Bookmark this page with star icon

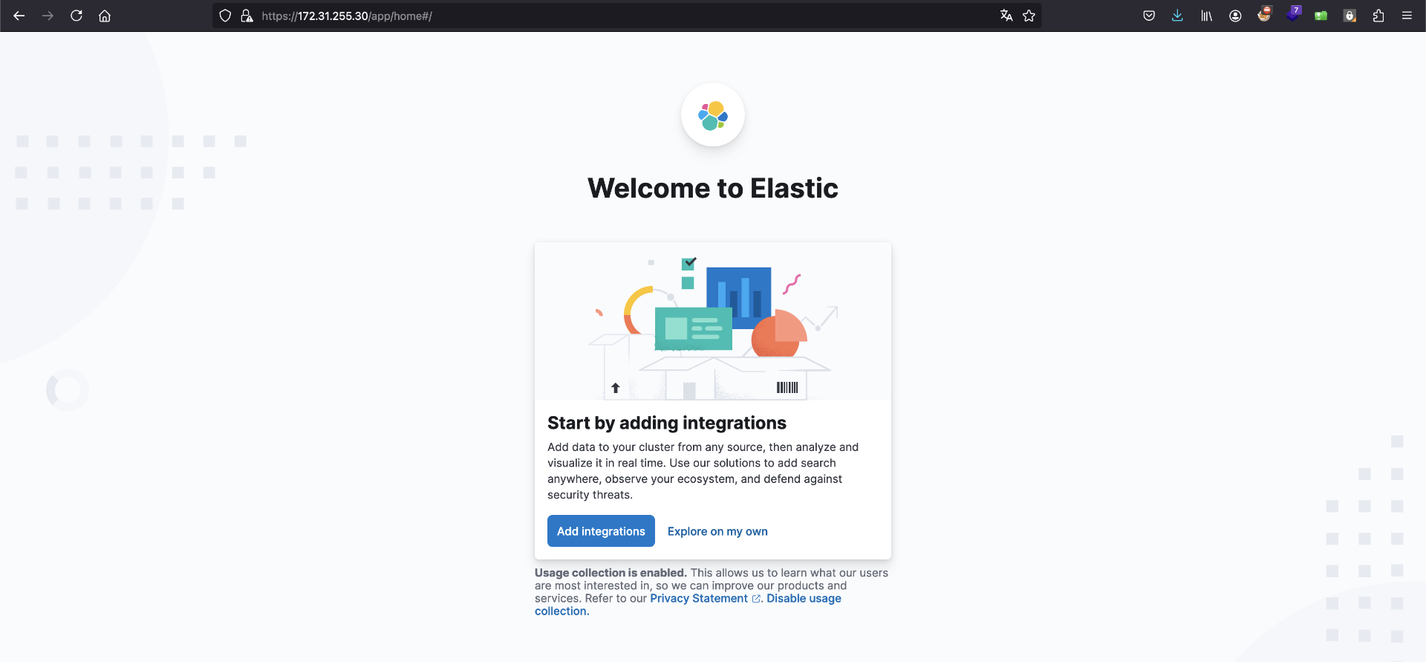pyautogui.click(x=1029, y=16)
